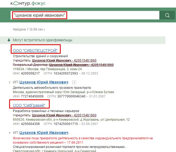Open ООО "СибГравий" company link
The image size is (176, 152).
click(29, 105)
